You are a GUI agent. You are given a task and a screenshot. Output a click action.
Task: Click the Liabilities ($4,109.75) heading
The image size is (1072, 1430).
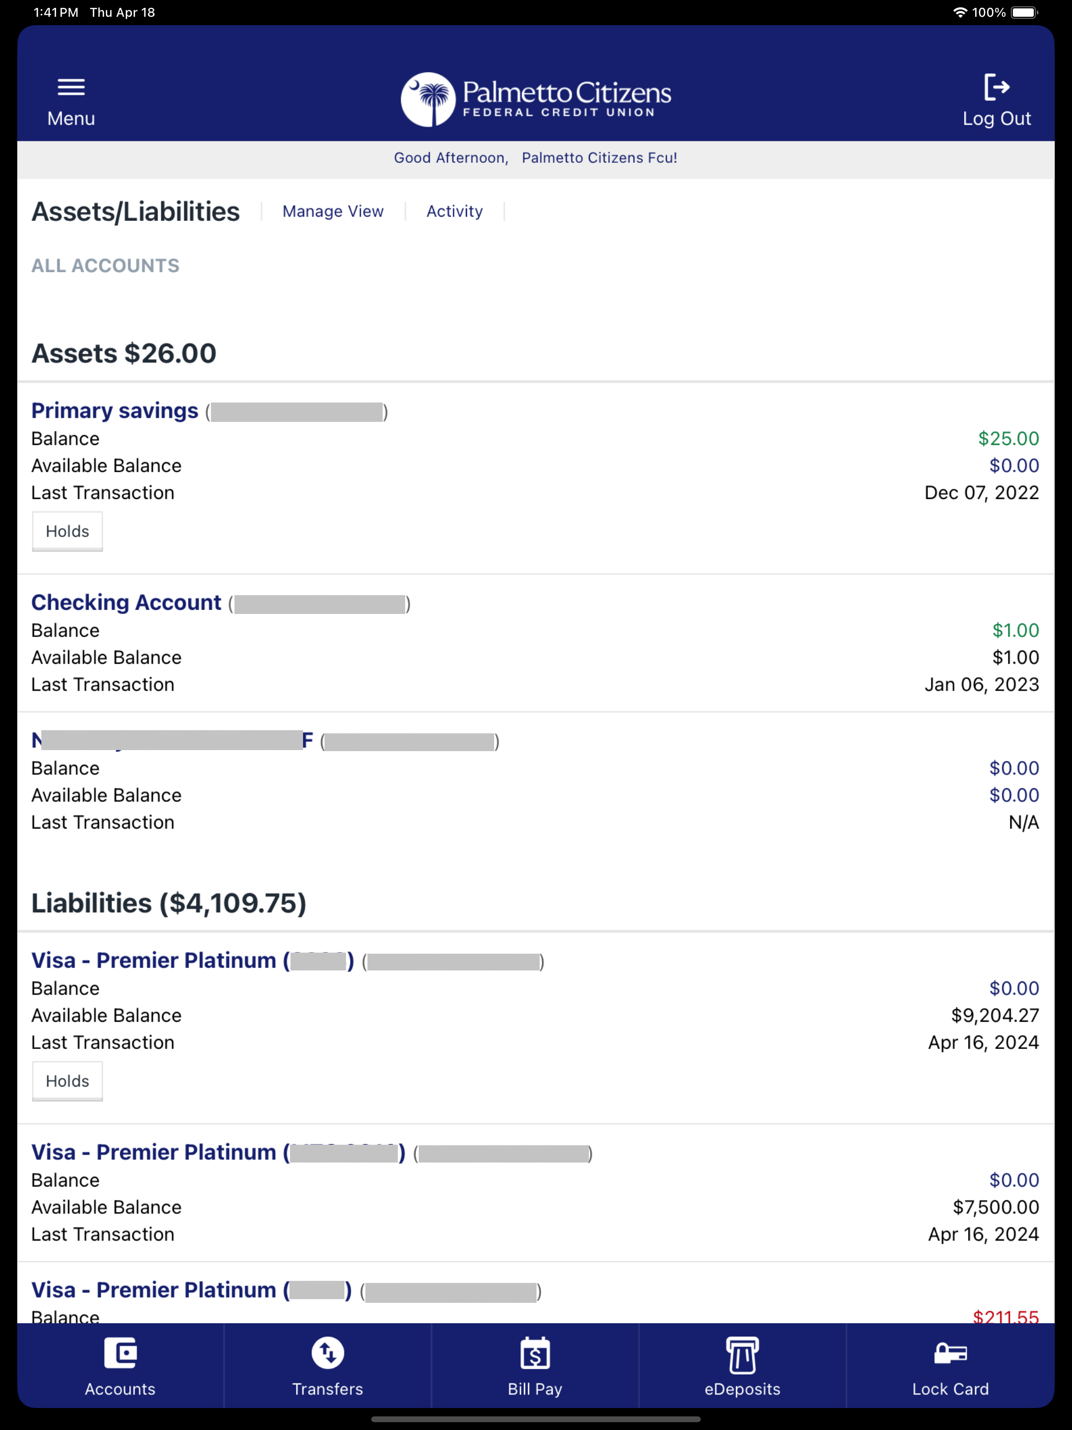click(x=169, y=904)
